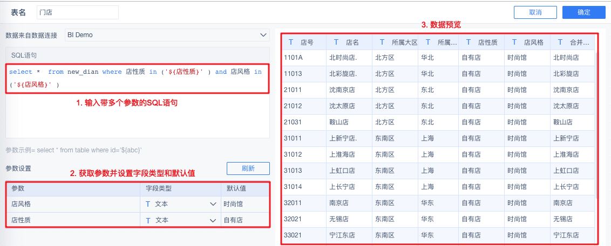Click 华东 region cell in 32021 row
Screen dimensions: 611x246
[x=438, y=219]
